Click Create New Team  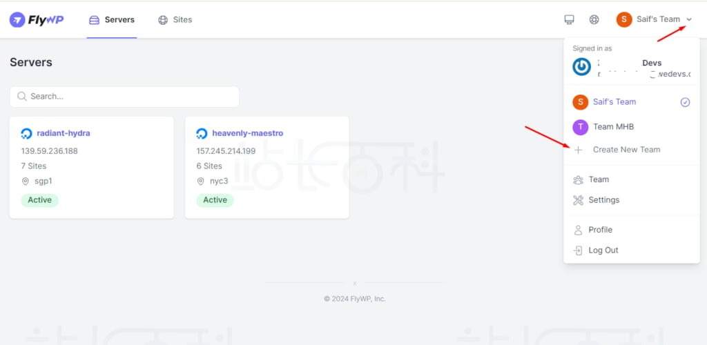(x=626, y=150)
